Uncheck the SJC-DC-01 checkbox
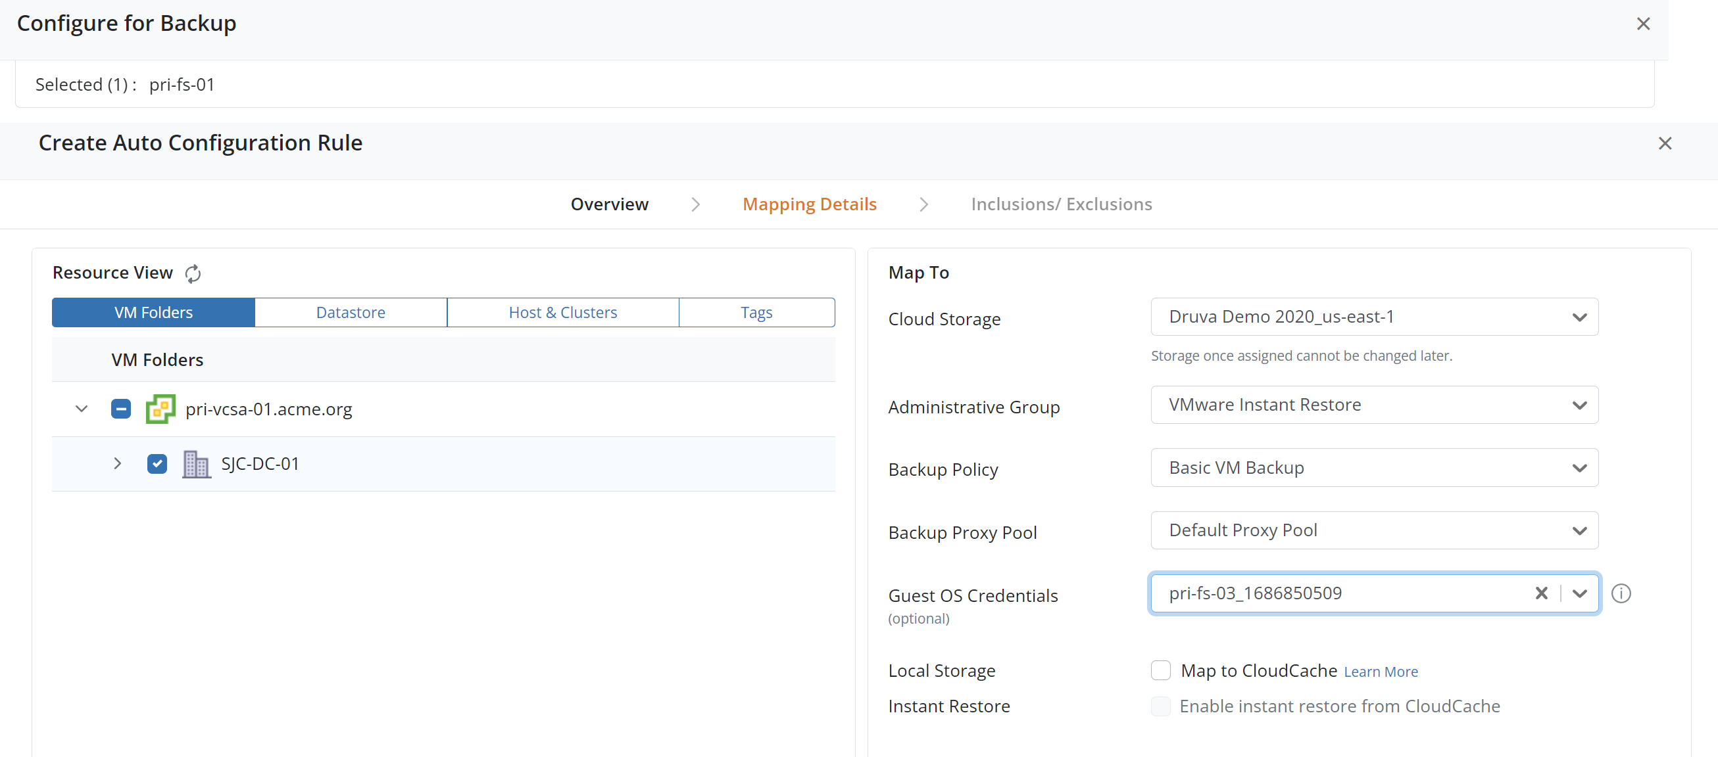 [157, 464]
